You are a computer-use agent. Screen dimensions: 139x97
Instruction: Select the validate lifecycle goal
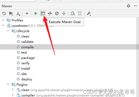click(27, 42)
